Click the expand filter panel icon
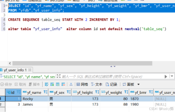175x112 pixels. coord(59,76)
